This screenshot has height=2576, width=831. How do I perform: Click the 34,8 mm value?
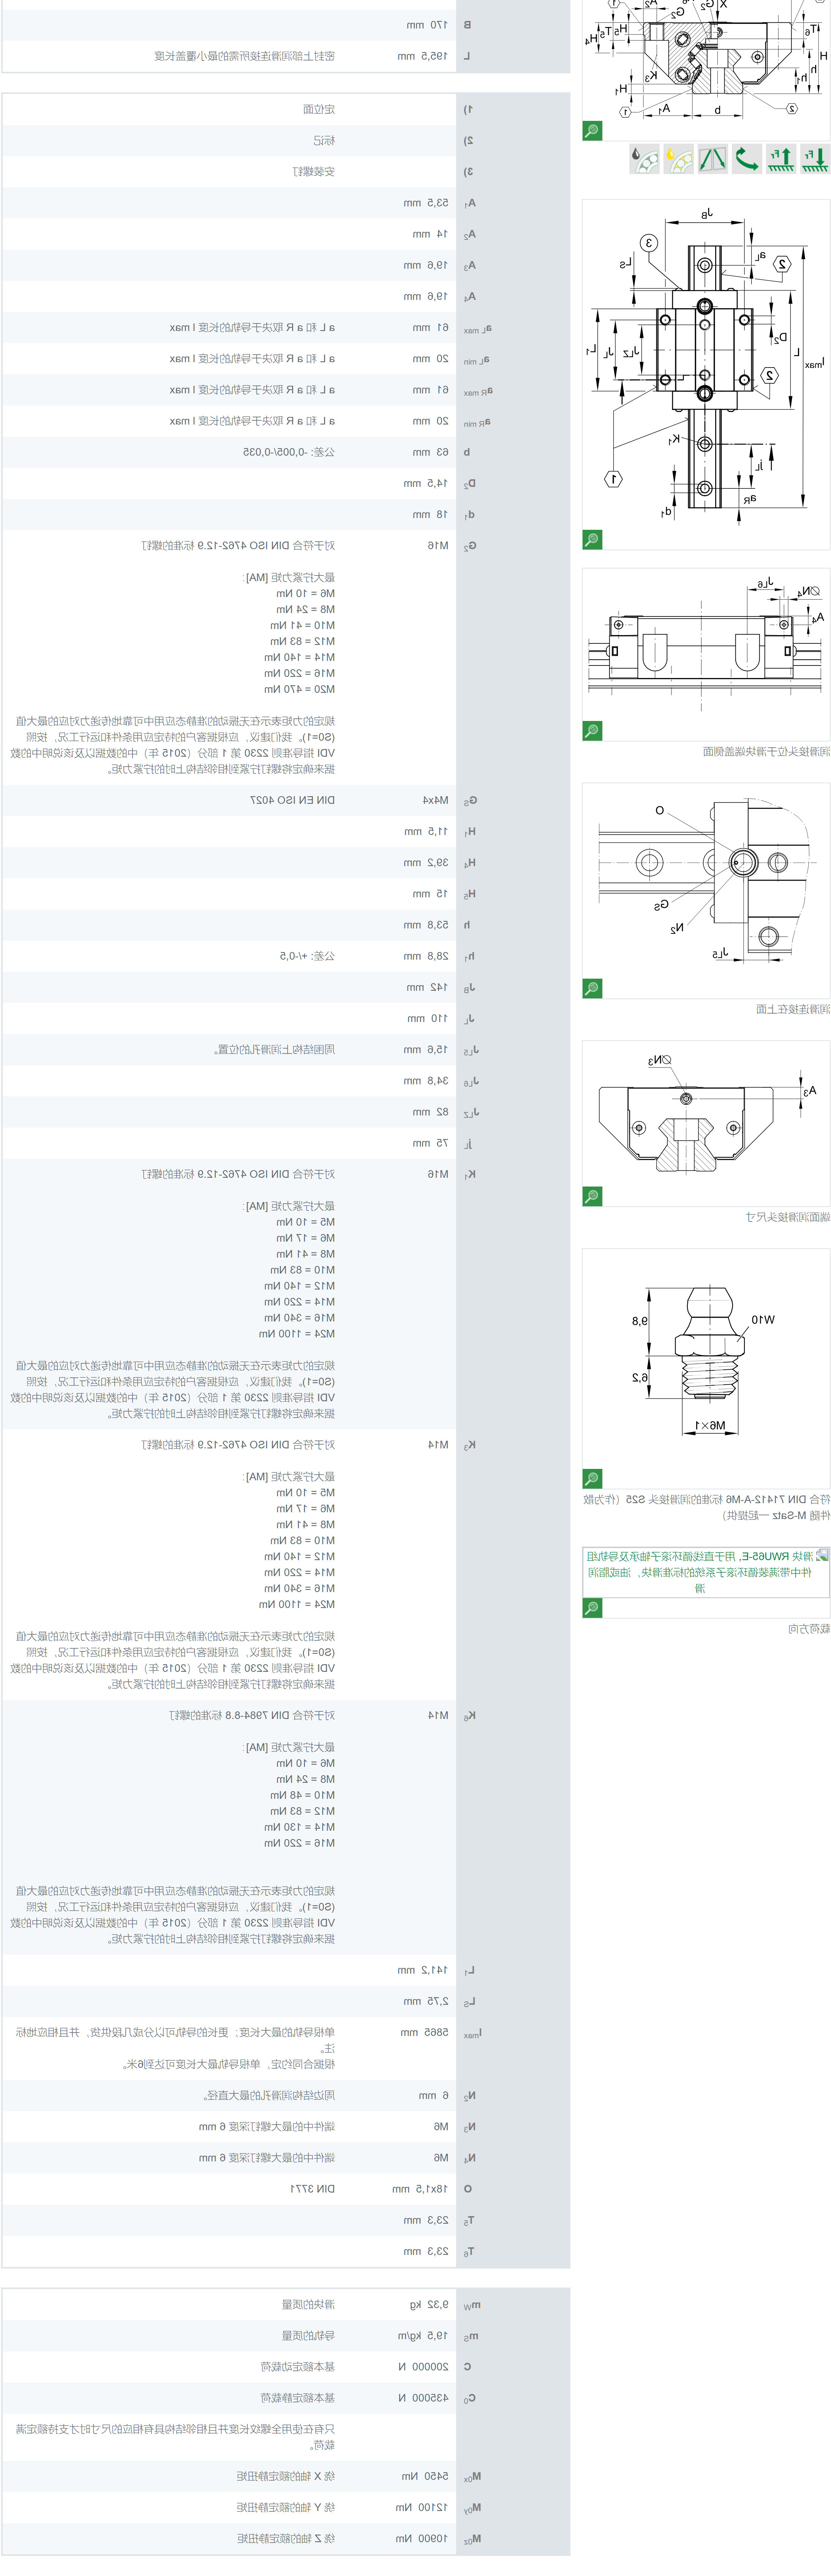pyautogui.click(x=425, y=1081)
